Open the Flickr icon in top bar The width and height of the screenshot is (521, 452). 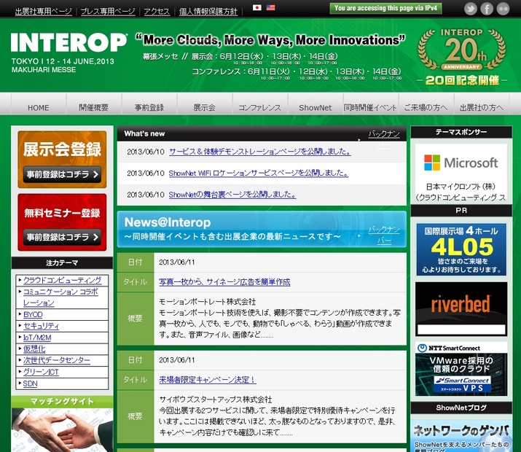[503, 9]
